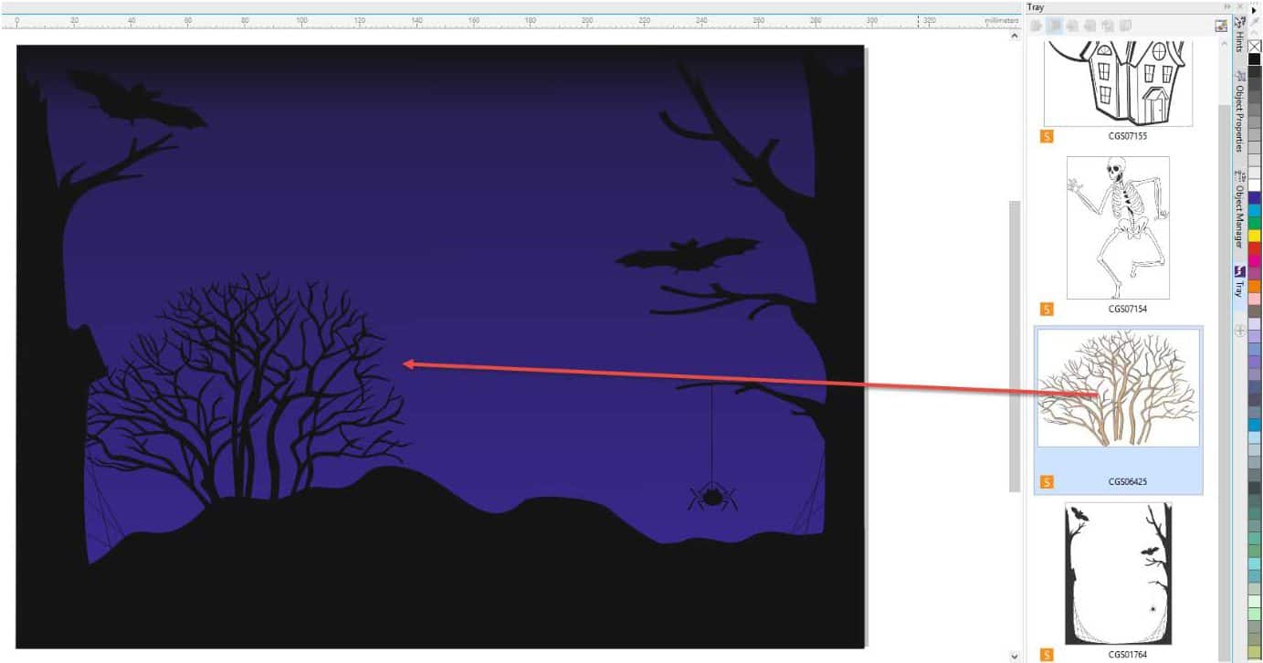Image resolution: width=1263 pixels, height=663 pixels.
Task: Click the orange S badge on CGS01764 thumbnail
Action: pos(1047,652)
